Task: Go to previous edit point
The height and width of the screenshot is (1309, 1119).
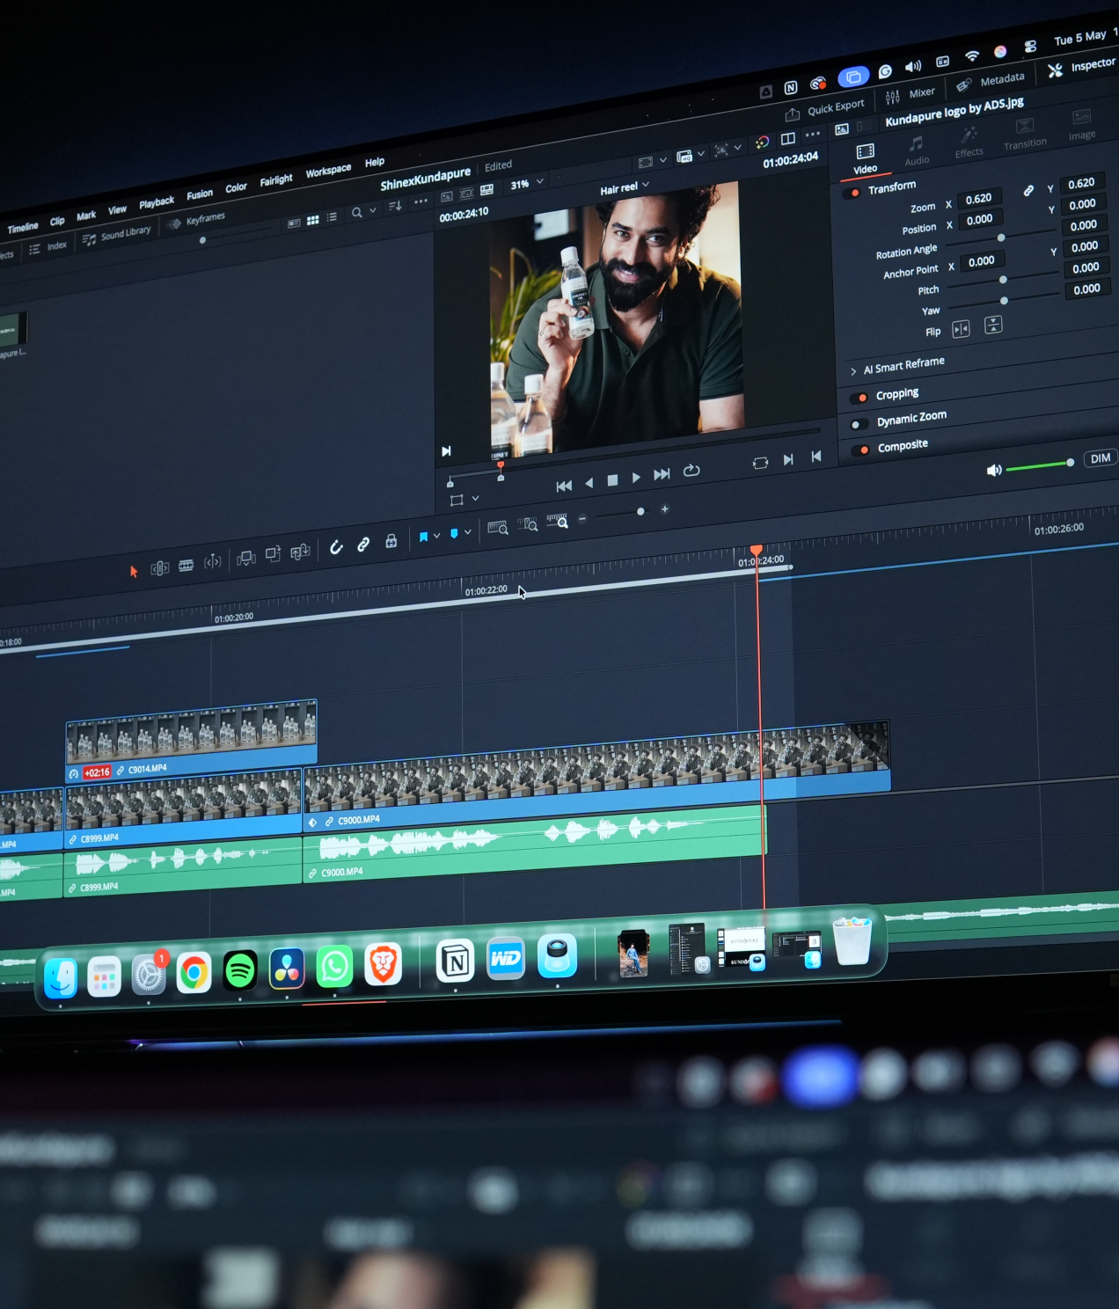Action: [816, 456]
